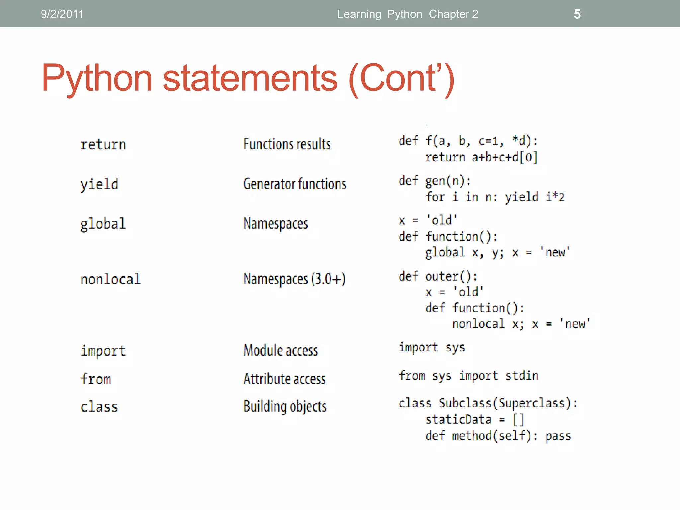Screen dimensions: 680x510
Task: Click the 'nonlocal' statement keyword
Action: tap(111, 279)
